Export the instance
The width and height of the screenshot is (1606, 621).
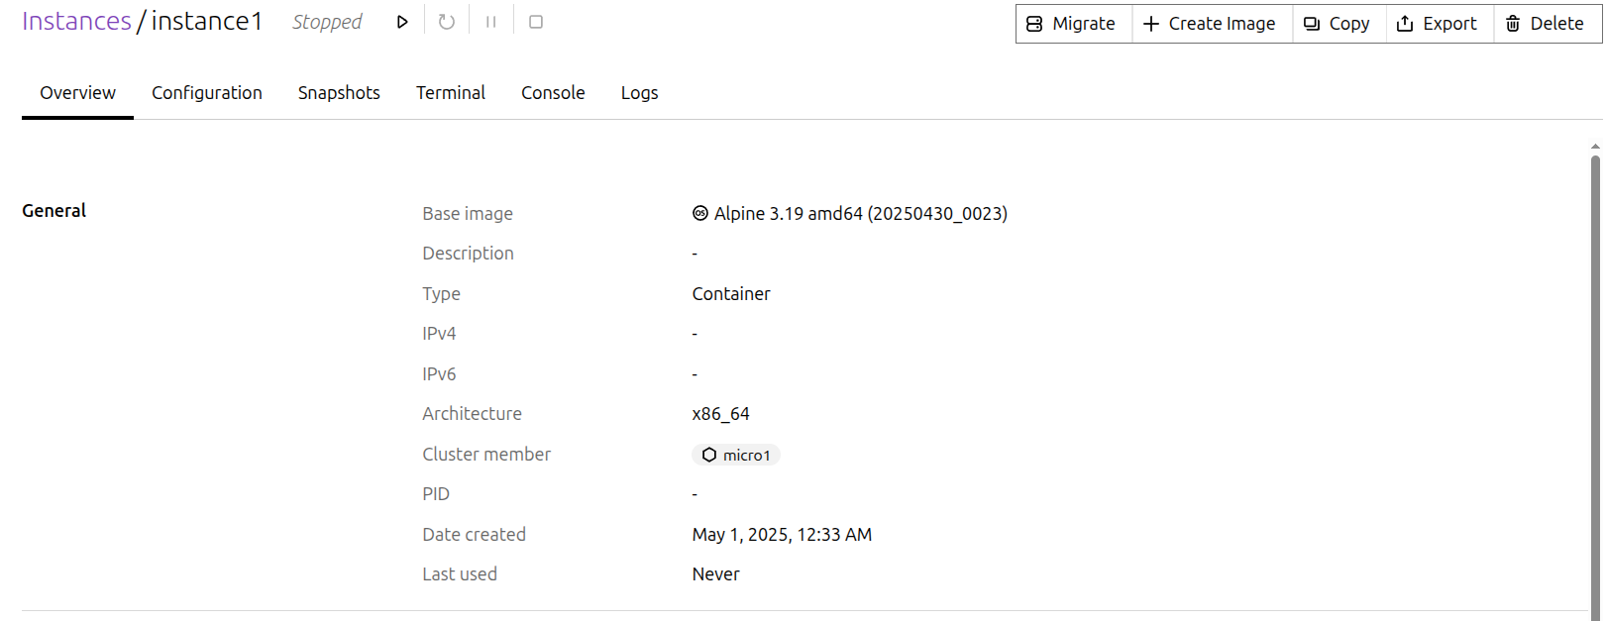[1439, 24]
